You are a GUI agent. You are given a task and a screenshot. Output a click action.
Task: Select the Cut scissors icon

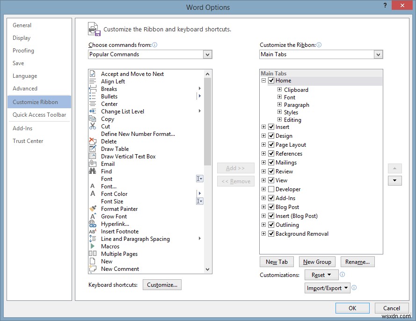coord(94,126)
